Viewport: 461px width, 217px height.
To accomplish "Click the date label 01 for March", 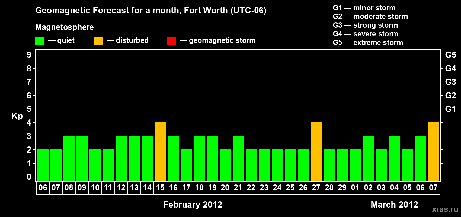I will [x=355, y=188].
